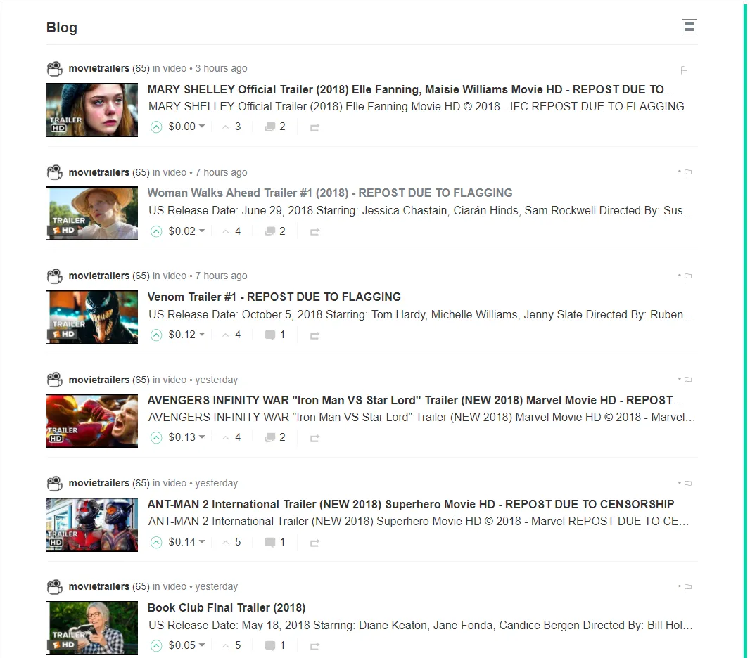Resteem the MARY SHELLEY Official Trailer post
Image resolution: width=750 pixels, height=658 pixels.
pos(314,127)
